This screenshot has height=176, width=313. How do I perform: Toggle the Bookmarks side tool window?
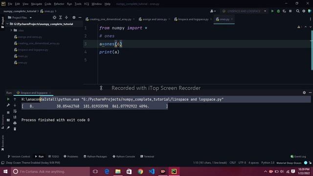click(2, 143)
